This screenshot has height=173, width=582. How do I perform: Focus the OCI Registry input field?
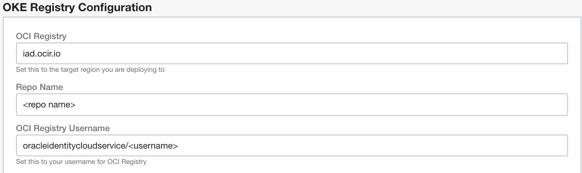(x=292, y=53)
